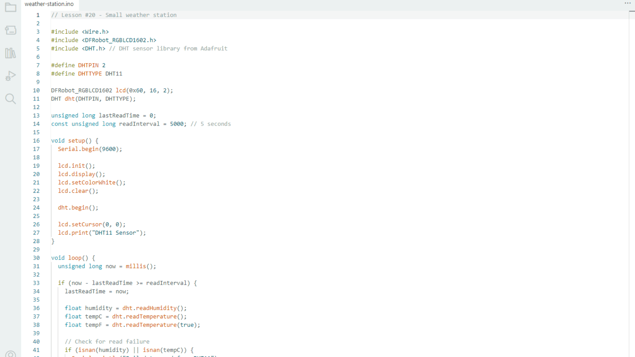Click the '#define DHTTYPE DHT11' line
The image size is (635, 357).
87,74
